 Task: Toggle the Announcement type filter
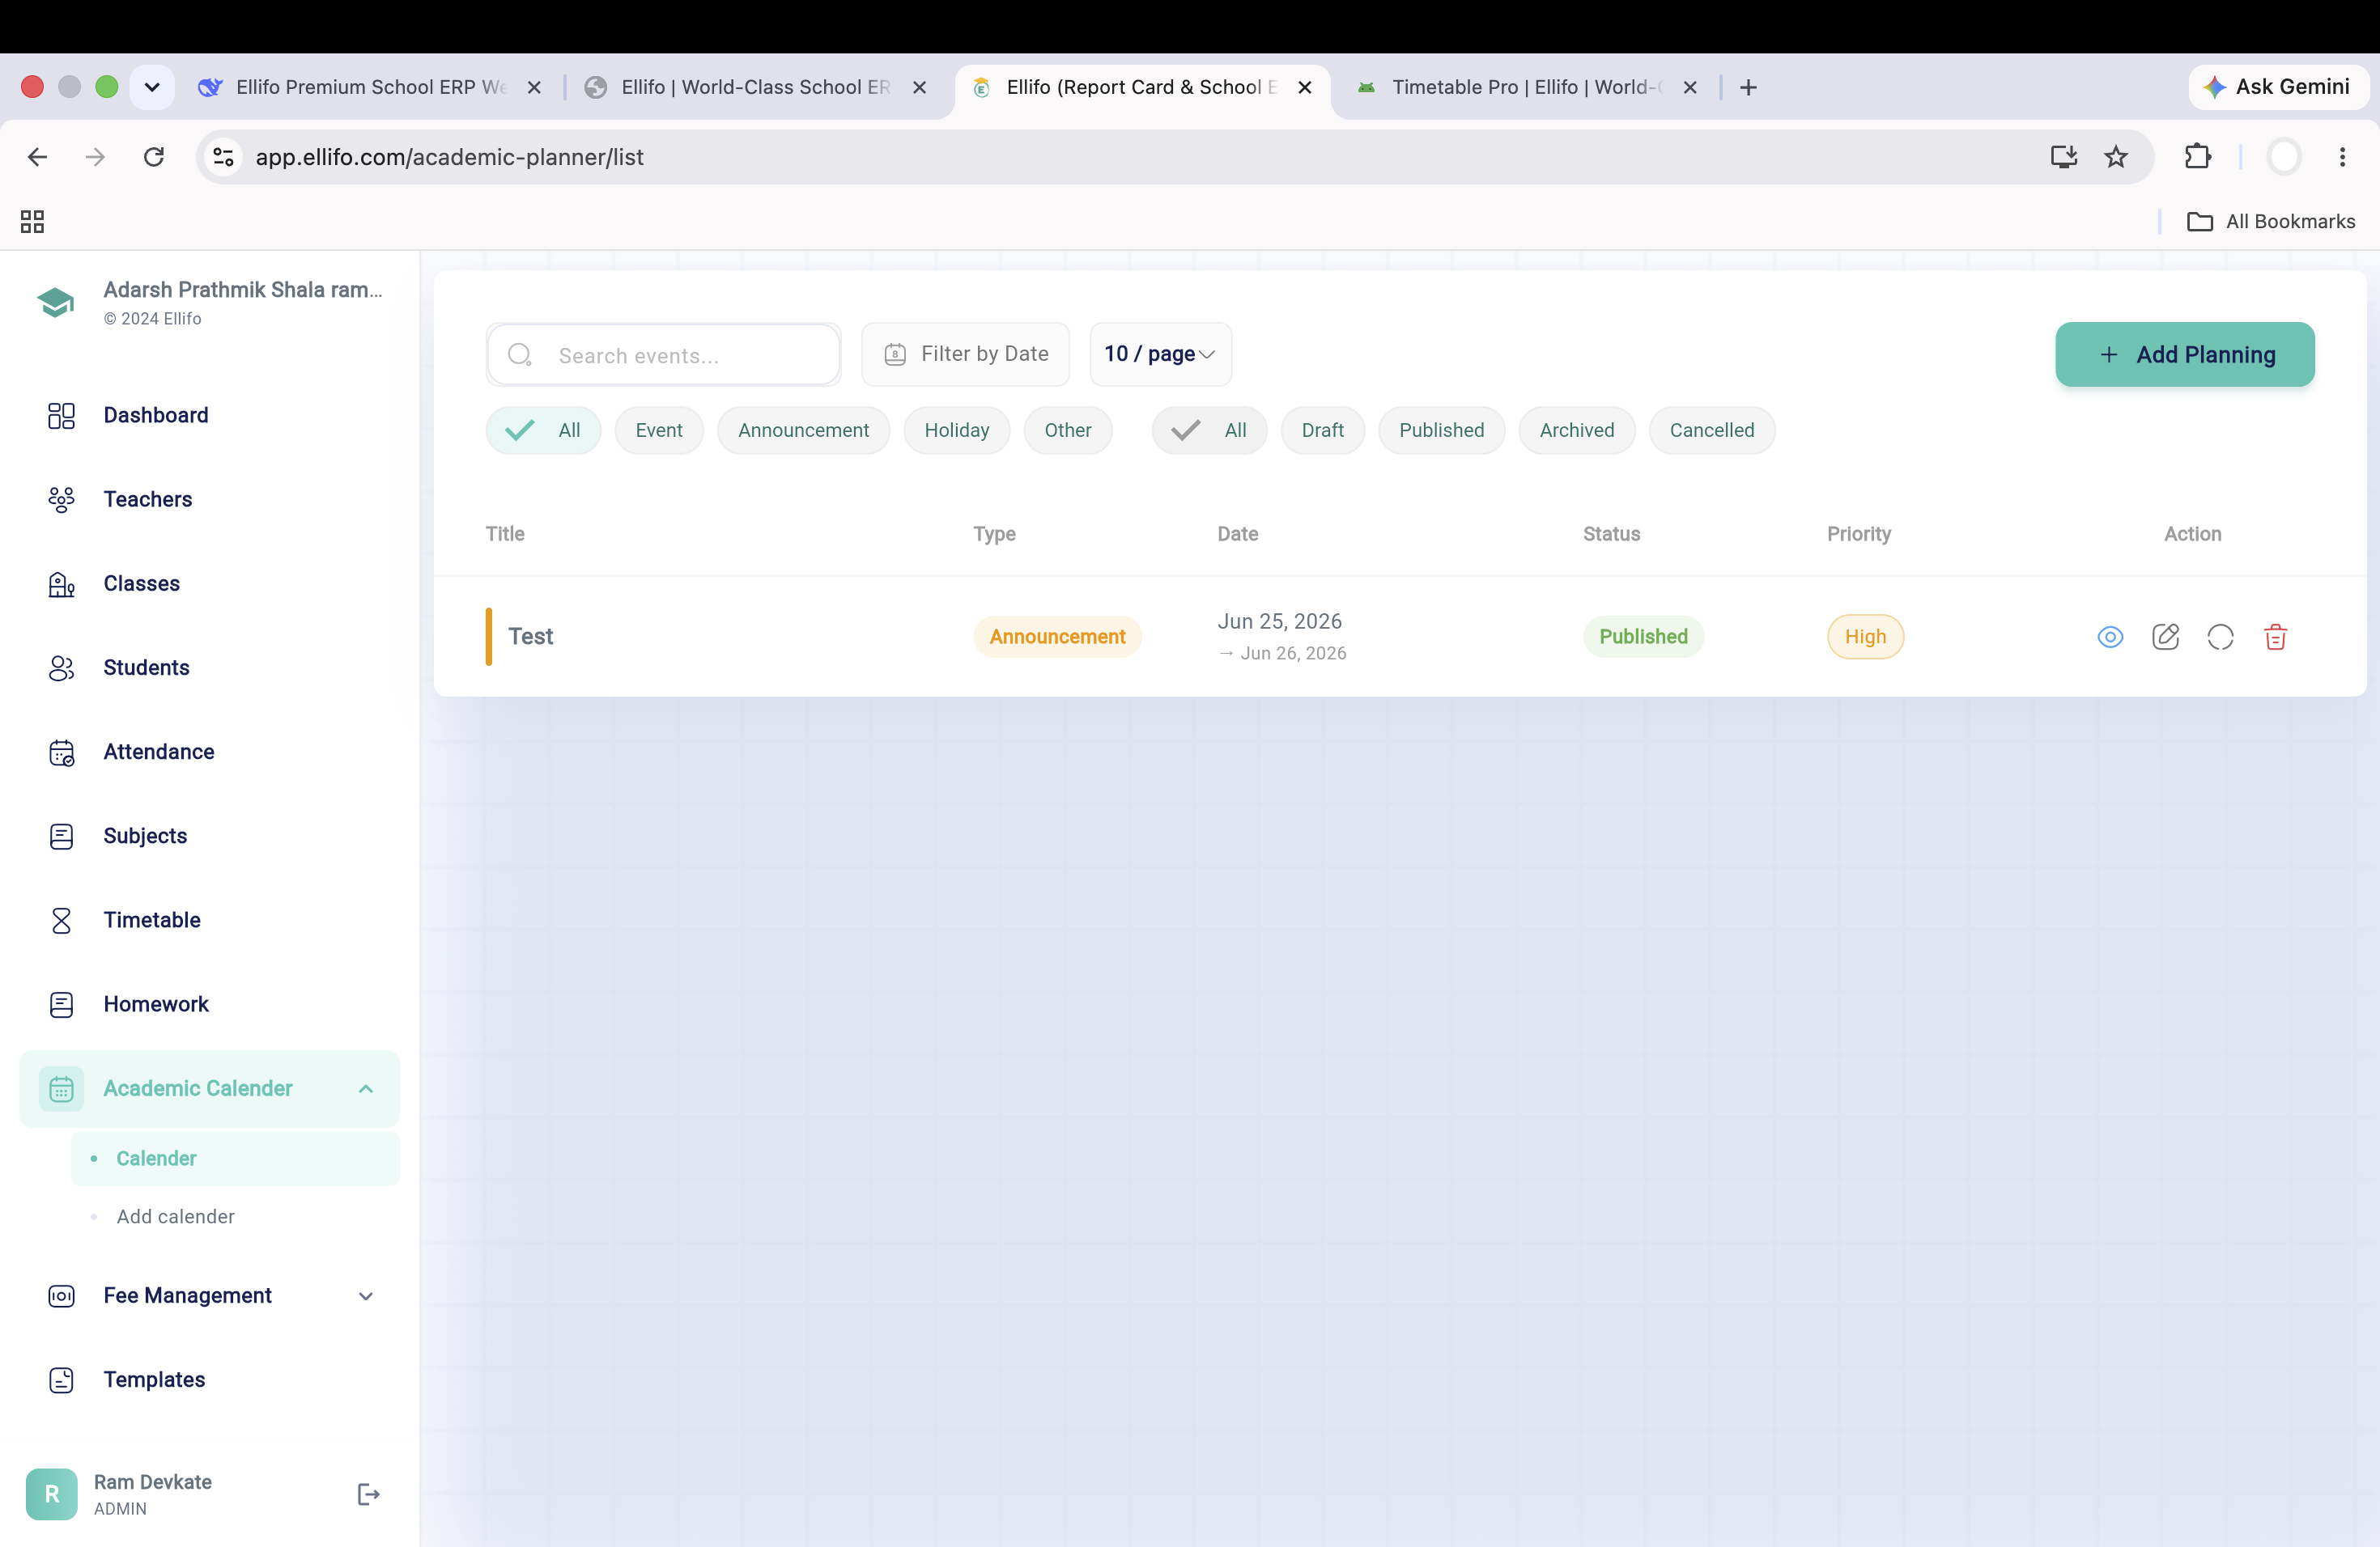coord(803,430)
